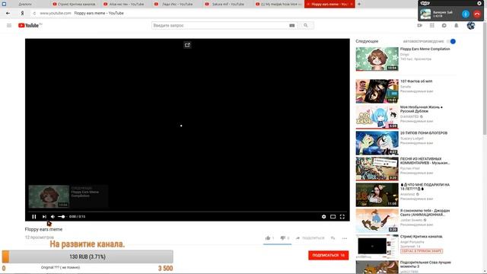487x274 pixels.
Task: Click the Yandex Я button
Action: [22, 13]
